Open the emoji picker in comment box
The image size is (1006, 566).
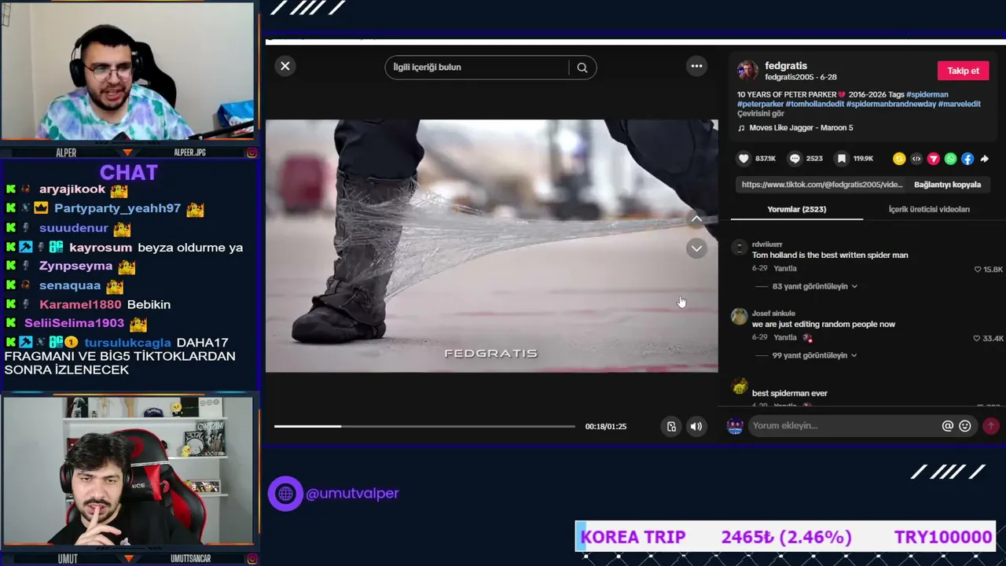(965, 426)
